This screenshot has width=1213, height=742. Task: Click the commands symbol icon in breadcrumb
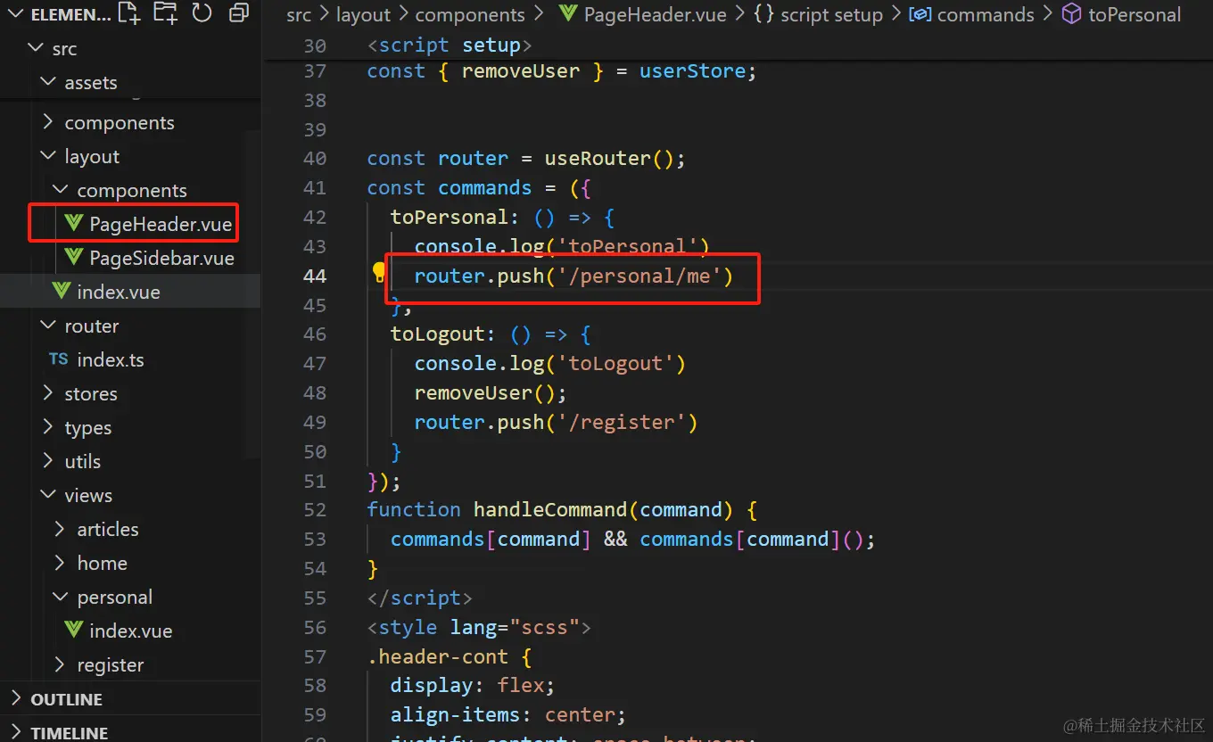point(920,14)
